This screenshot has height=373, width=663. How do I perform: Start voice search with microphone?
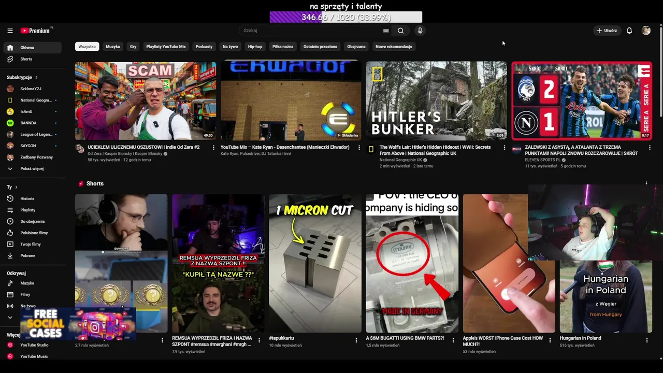pyautogui.click(x=420, y=31)
